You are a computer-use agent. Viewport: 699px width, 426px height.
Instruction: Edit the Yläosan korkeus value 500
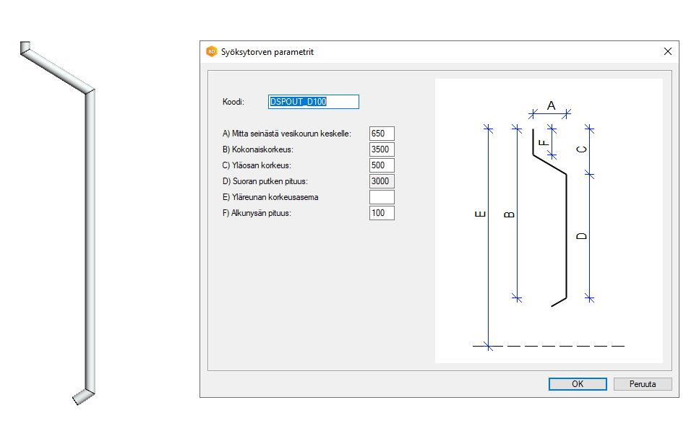381,165
